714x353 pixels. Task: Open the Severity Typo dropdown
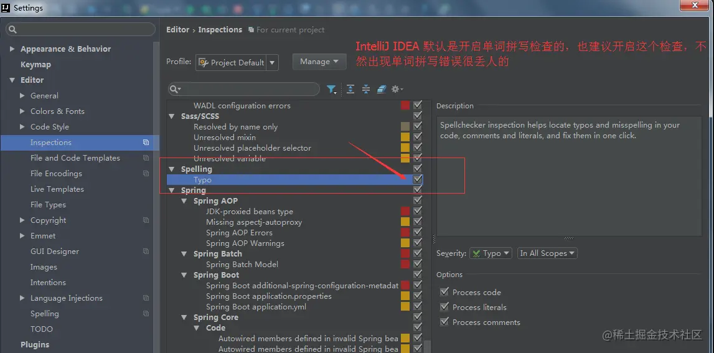491,253
